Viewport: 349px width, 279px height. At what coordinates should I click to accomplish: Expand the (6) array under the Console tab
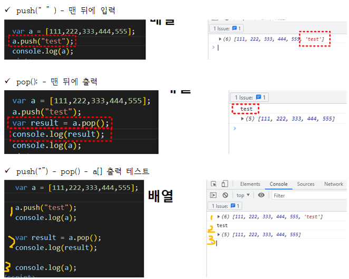coord(219,217)
